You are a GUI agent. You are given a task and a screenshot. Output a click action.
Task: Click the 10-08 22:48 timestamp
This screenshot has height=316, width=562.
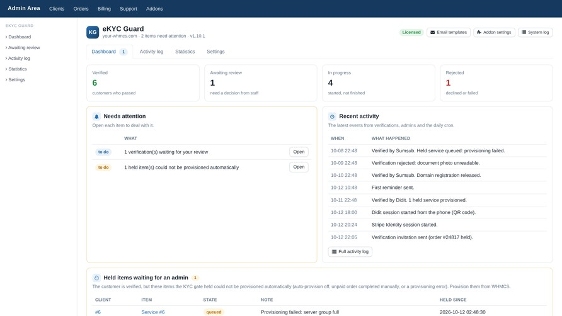344,151
